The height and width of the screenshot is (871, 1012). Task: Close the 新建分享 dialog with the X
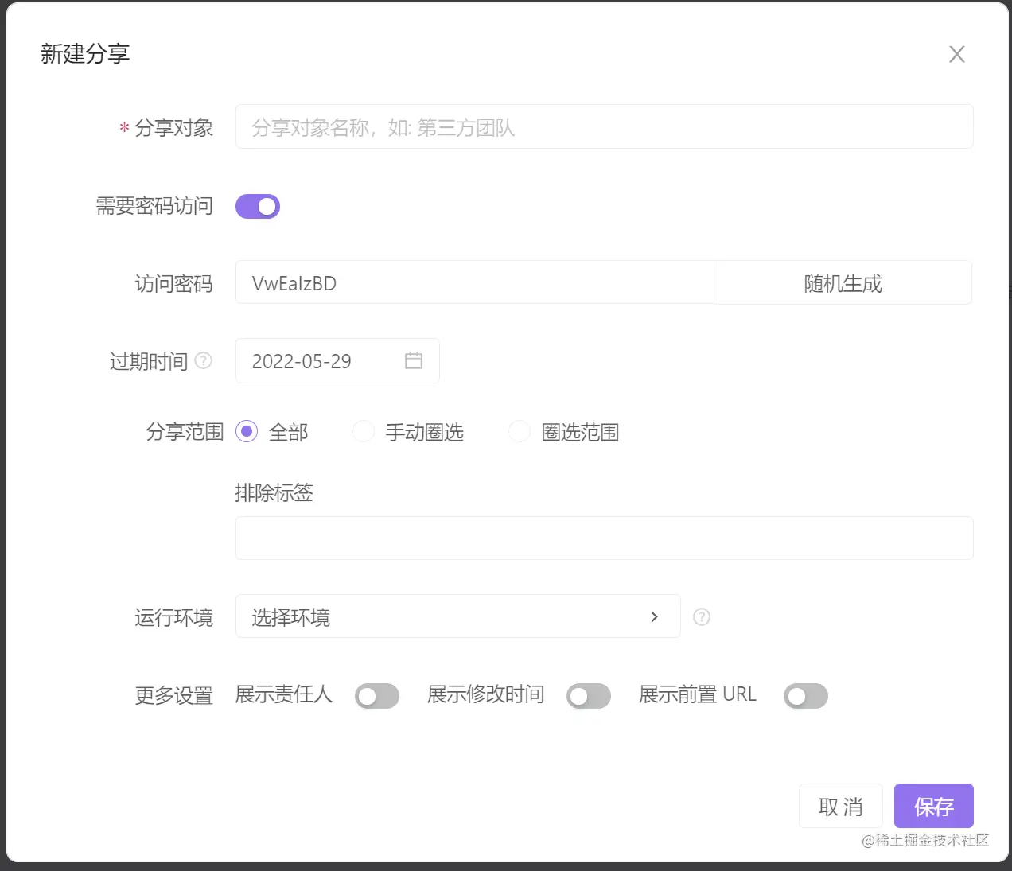click(x=956, y=54)
